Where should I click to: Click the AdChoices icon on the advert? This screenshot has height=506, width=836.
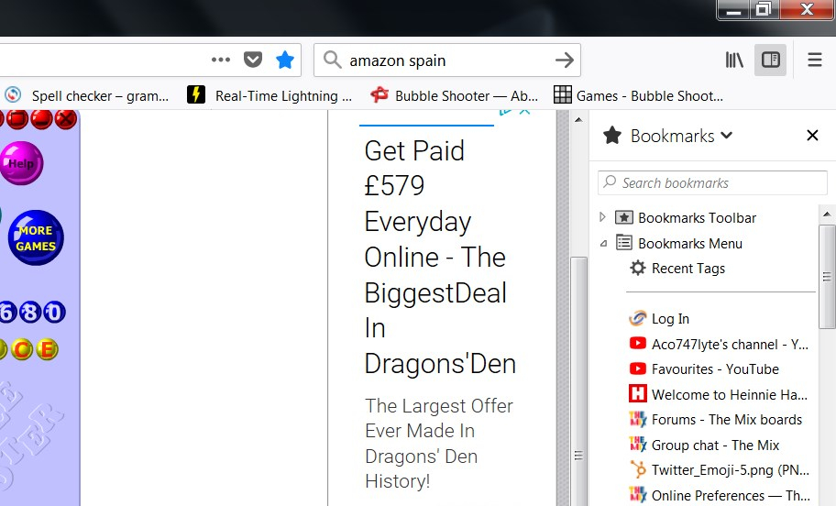coord(505,112)
